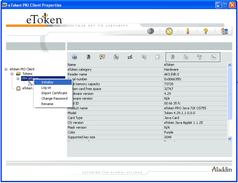Choose Initialize from the context menu
238x183 pixels.
coord(47,82)
